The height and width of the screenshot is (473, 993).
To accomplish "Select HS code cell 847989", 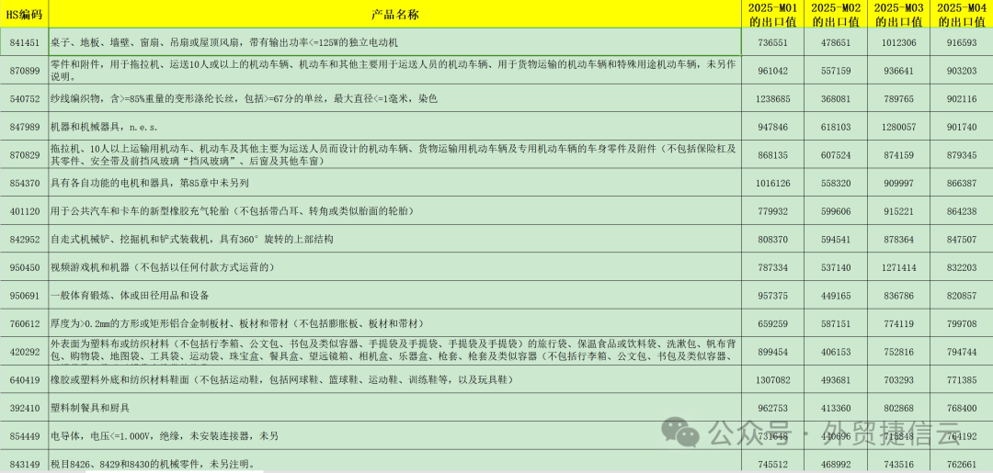I will pos(24,127).
